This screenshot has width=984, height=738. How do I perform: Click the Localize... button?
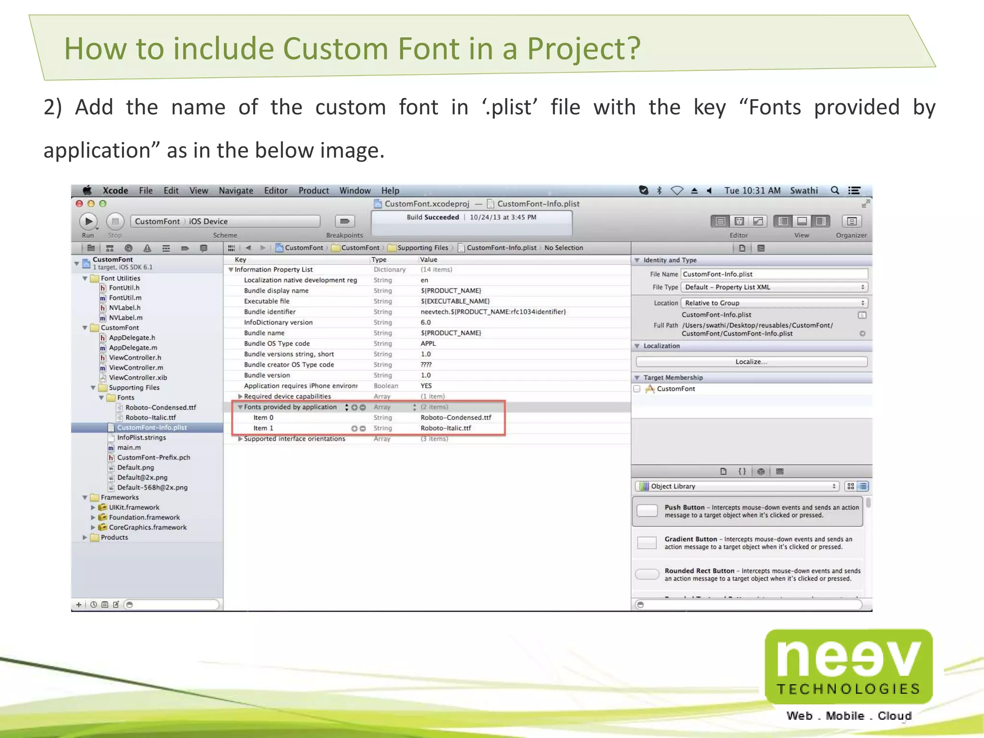pyautogui.click(x=751, y=362)
